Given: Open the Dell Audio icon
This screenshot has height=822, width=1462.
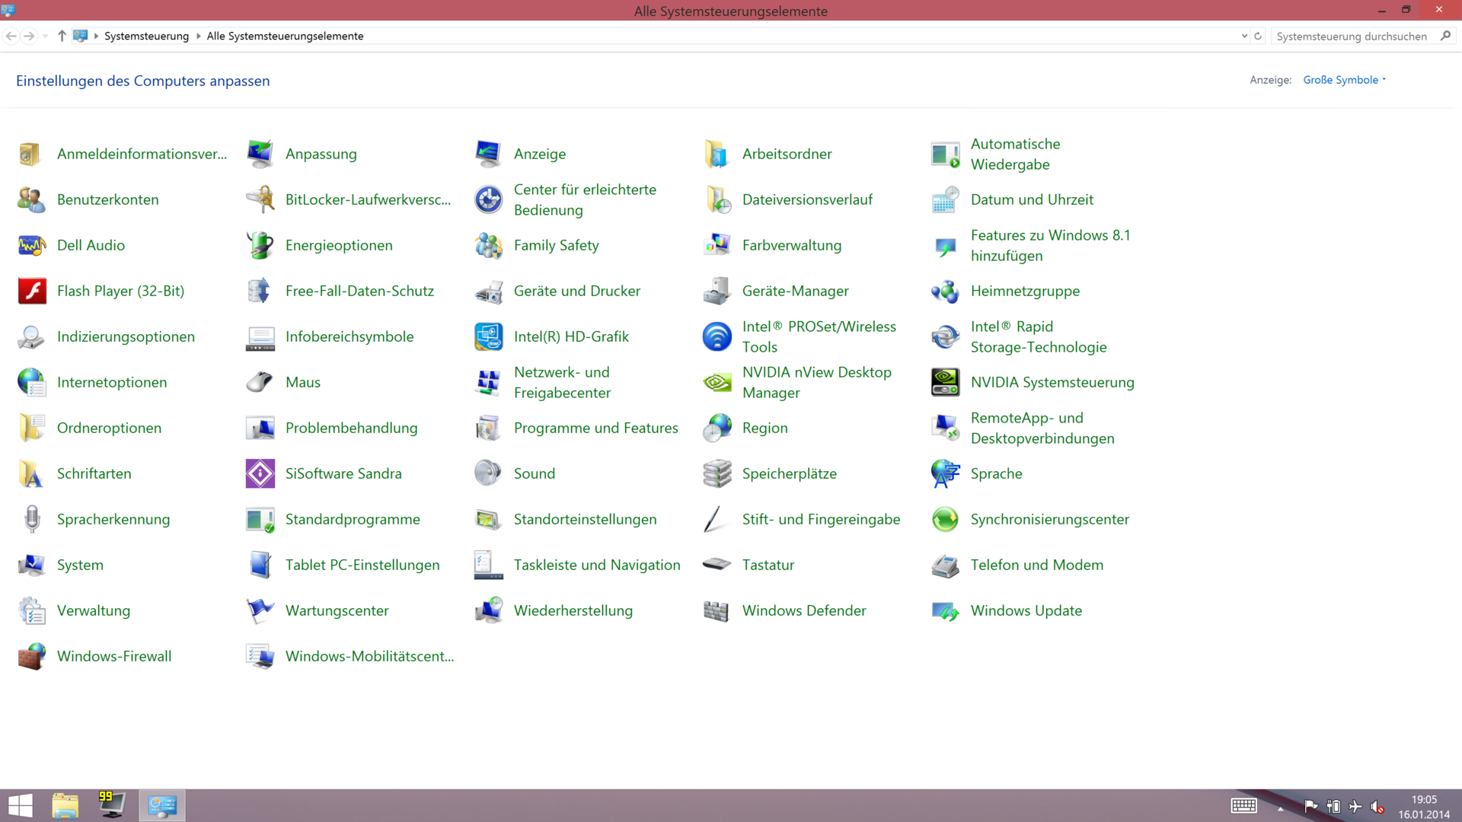Looking at the screenshot, I should (x=32, y=245).
